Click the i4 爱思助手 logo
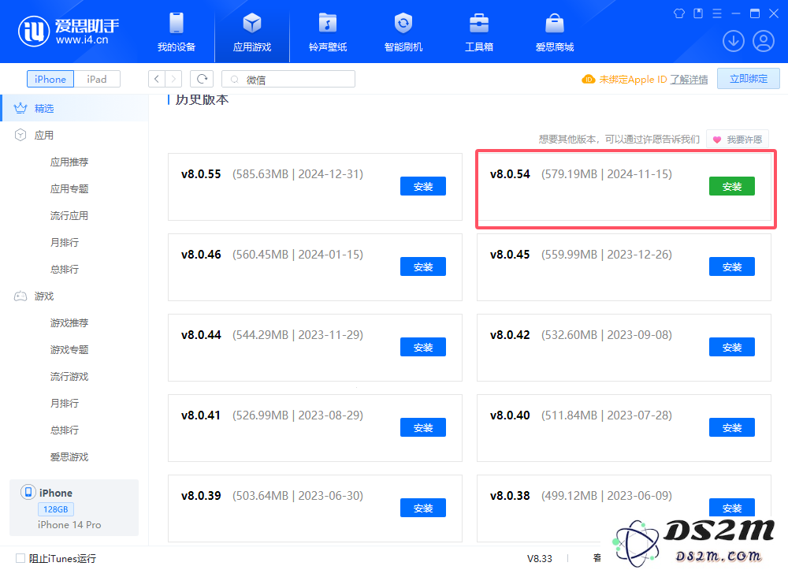The image size is (788, 570). pos(69,32)
